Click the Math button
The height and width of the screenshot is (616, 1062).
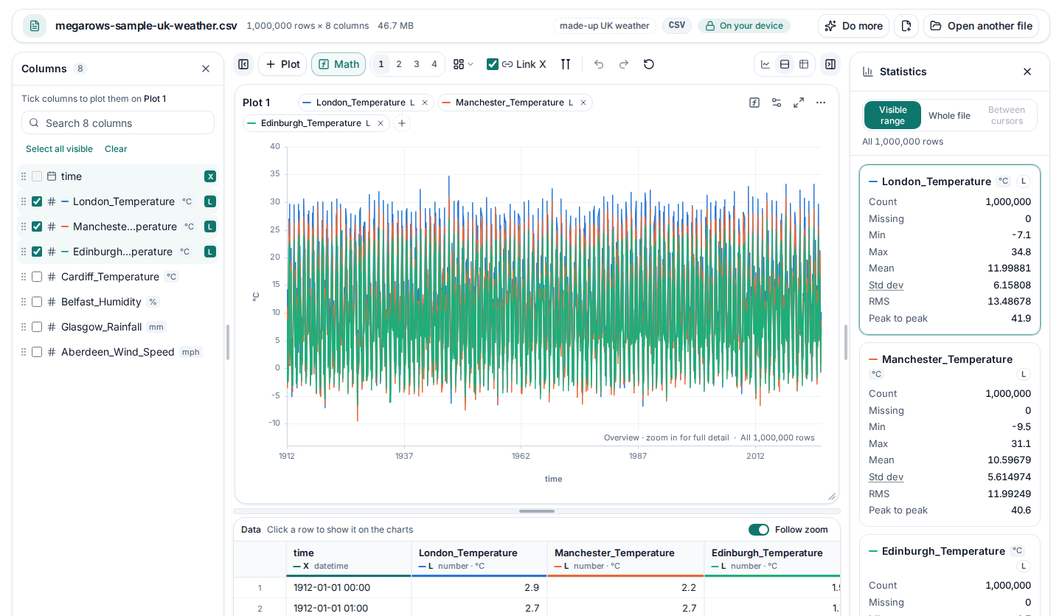click(339, 64)
